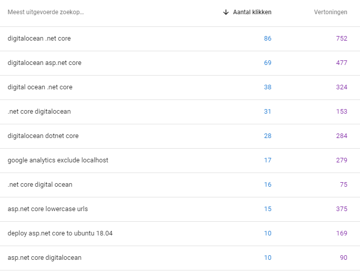The width and height of the screenshot is (360, 273).
Task: Select the 'digitalocean asp.net core' query
Action: click(180, 63)
